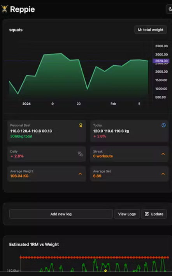Click the Update pencil edit icon

[x=147, y=214]
